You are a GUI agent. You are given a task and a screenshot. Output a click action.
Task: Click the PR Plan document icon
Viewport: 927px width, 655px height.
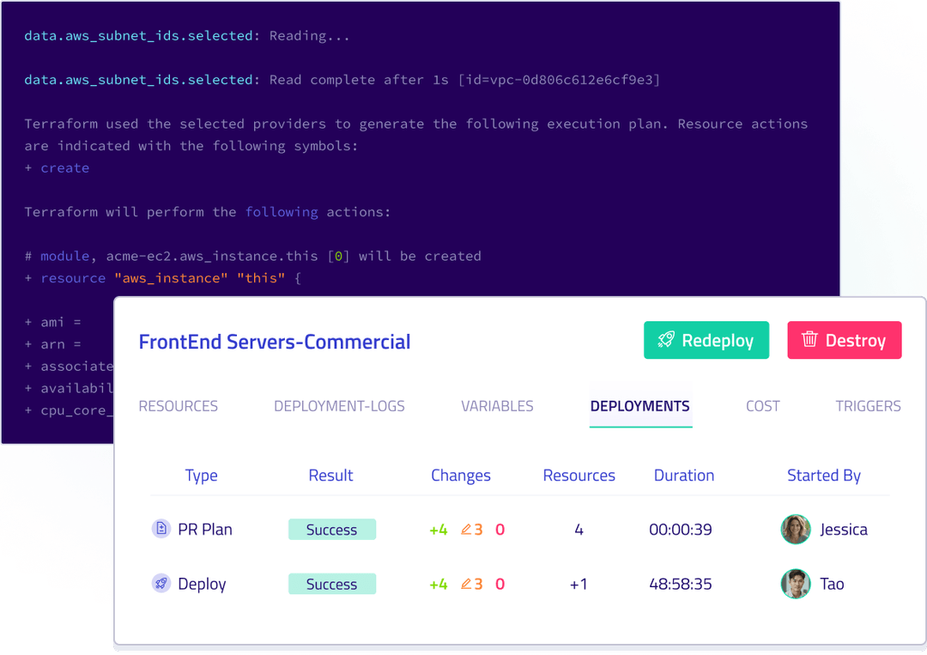point(161,529)
